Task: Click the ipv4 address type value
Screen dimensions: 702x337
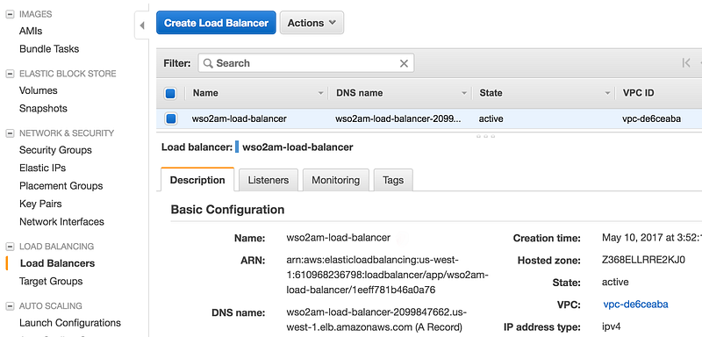Action: point(612,326)
